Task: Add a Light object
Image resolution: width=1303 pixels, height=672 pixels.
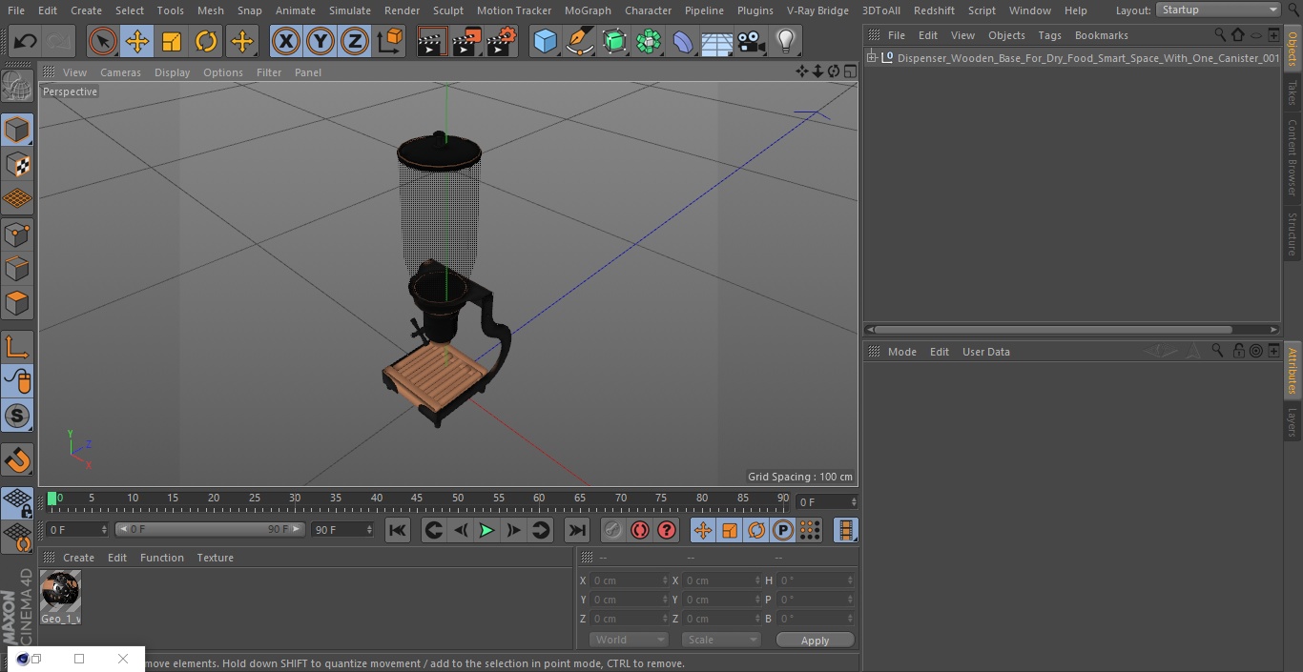Action: pos(785,41)
